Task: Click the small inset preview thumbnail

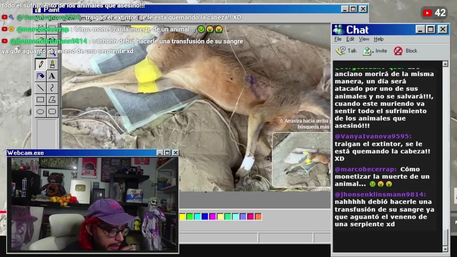Action: (x=301, y=160)
